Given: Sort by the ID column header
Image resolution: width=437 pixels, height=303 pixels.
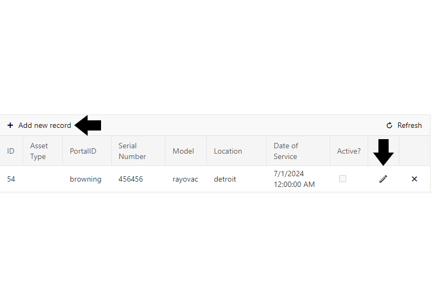Looking at the screenshot, I should 11,151.
